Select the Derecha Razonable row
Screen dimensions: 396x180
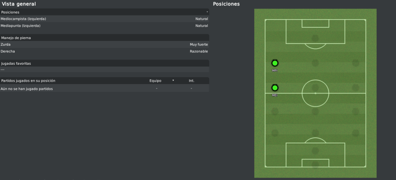pos(105,51)
